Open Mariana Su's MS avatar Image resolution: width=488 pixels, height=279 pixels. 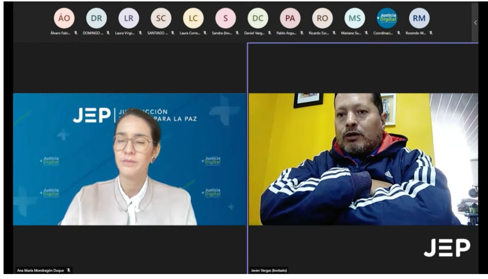(355, 18)
